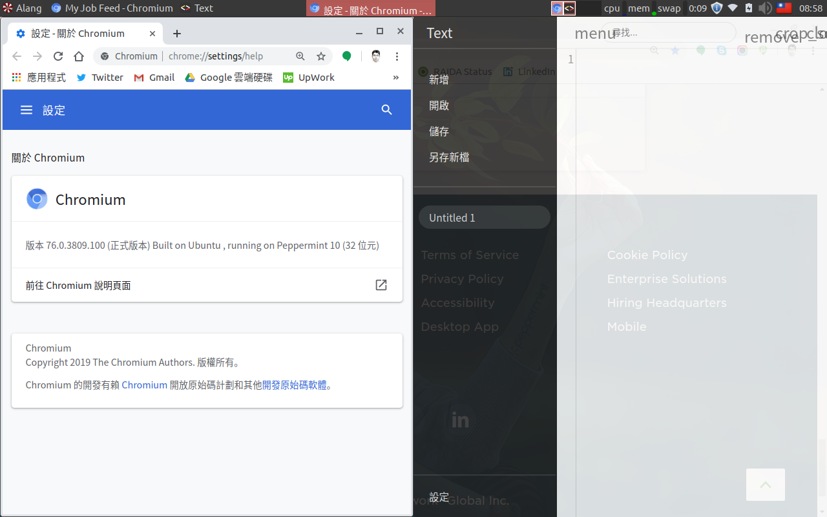The image size is (827, 517).
Task: Open the blue shield tray icon
Action: click(717, 8)
